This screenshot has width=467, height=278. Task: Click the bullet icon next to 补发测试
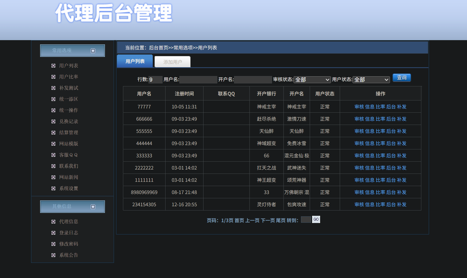[x=53, y=88]
